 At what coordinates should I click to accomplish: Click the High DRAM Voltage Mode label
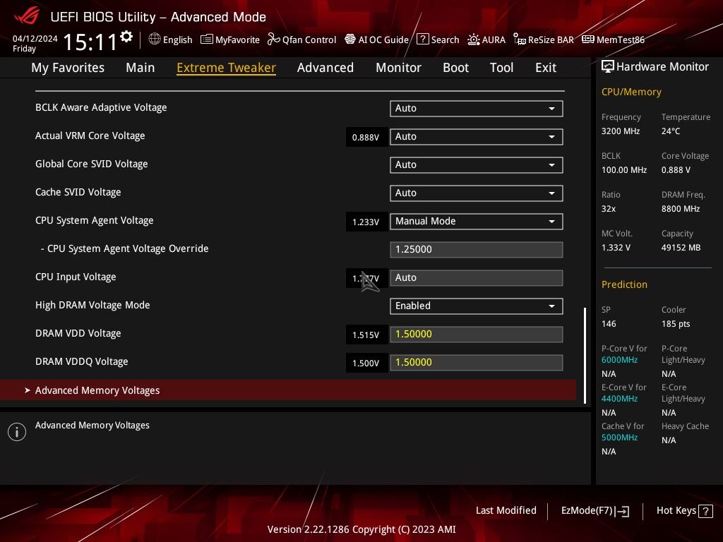pos(92,305)
